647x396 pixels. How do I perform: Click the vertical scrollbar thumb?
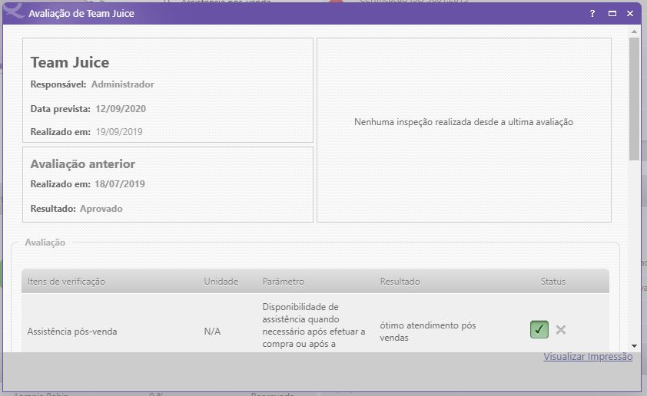click(634, 99)
